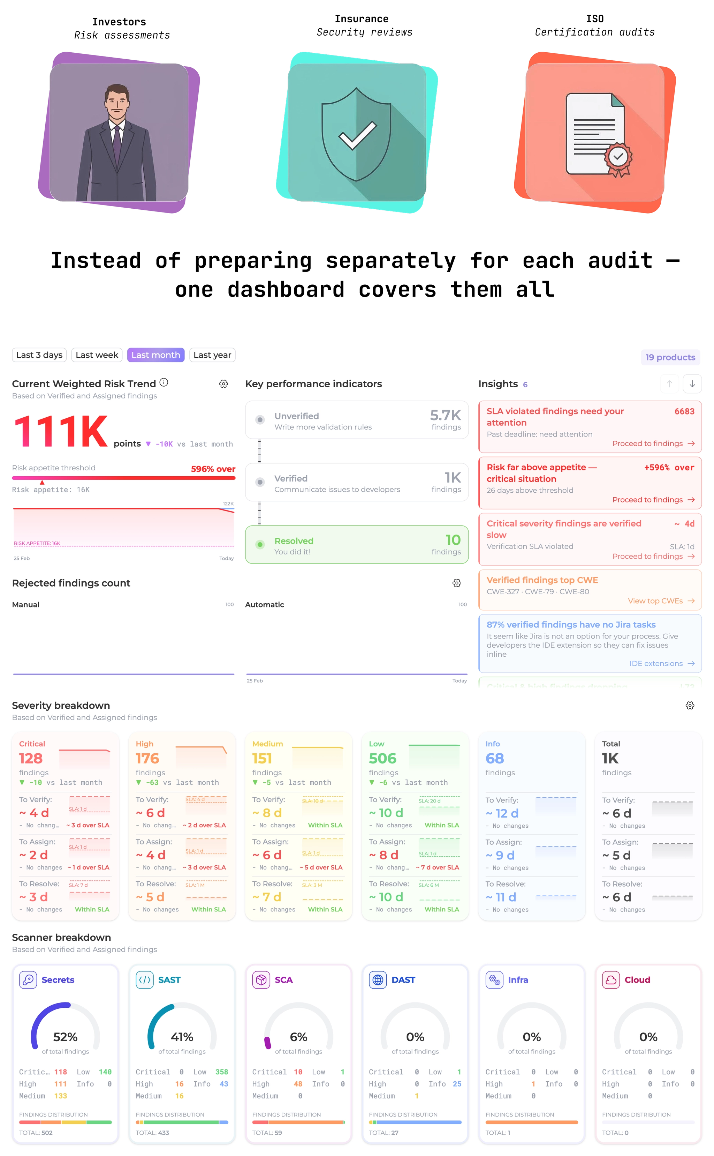This screenshot has width=714, height=1156.
Task: Click the DAST globe icon
Action: pos(378,980)
